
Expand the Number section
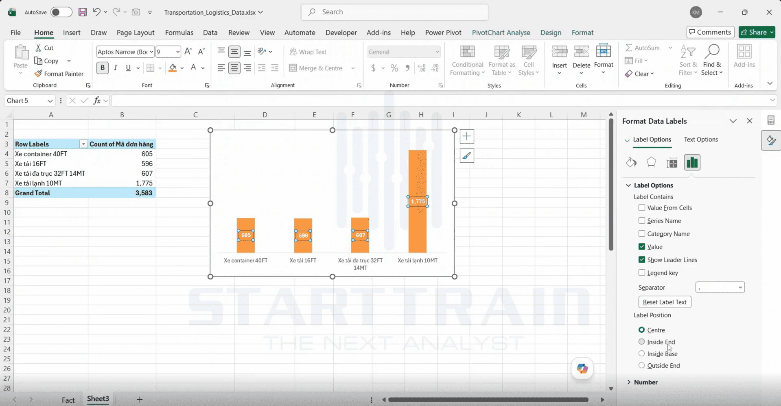pos(645,382)
